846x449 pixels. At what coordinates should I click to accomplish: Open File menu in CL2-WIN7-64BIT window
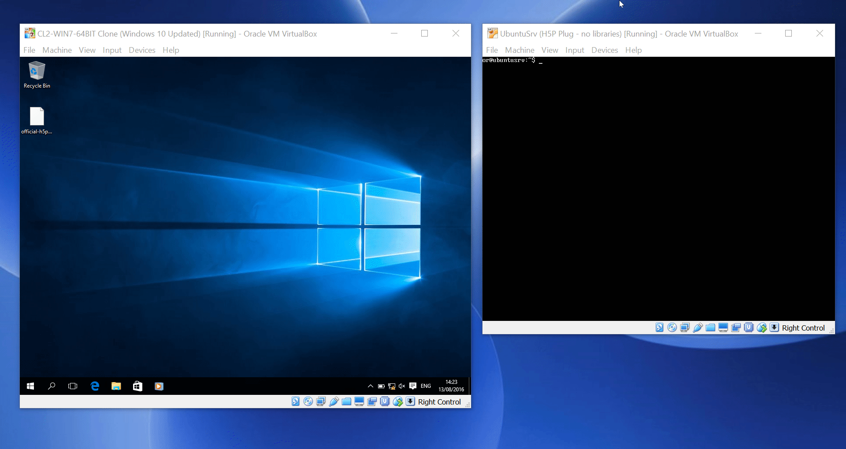30,50
